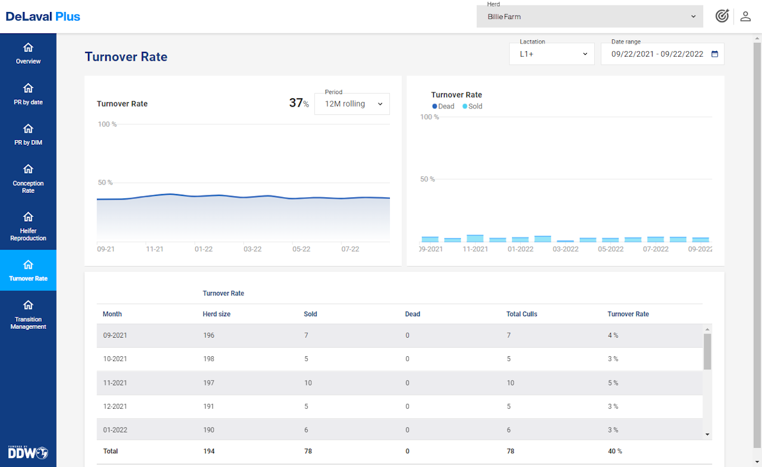Toggle the Sold series in chart legend
Viewport: 762px width, 467px height.
pyautogui.click(x=472, y=107)
